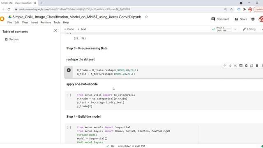Expand the RAM and Disk dropdown arrow
The width and height of the screenshot is (263, 148).
click(235, 29)
